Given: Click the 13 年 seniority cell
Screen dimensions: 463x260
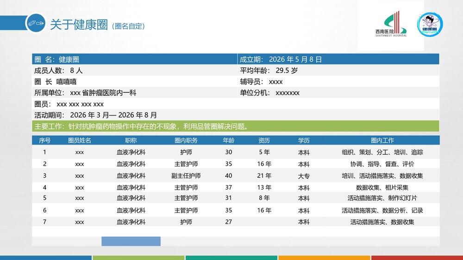Looking at the screenshot, I should tap(264, 187).
